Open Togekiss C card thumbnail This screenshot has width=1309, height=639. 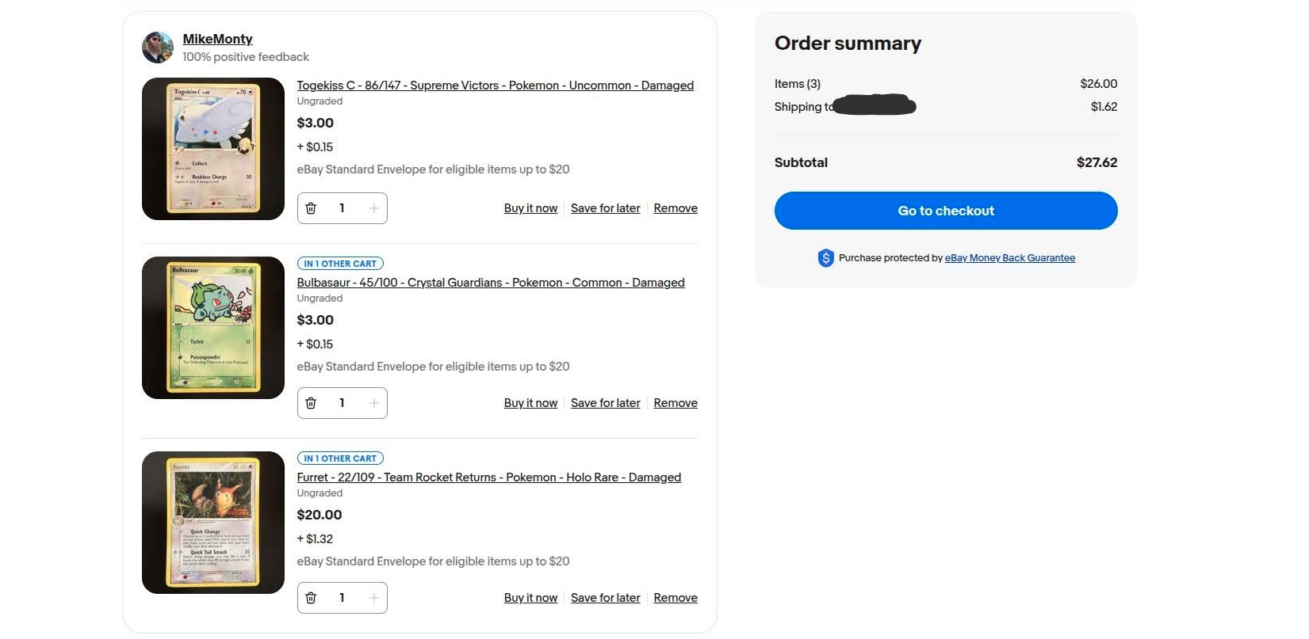(x=212, y=149)
